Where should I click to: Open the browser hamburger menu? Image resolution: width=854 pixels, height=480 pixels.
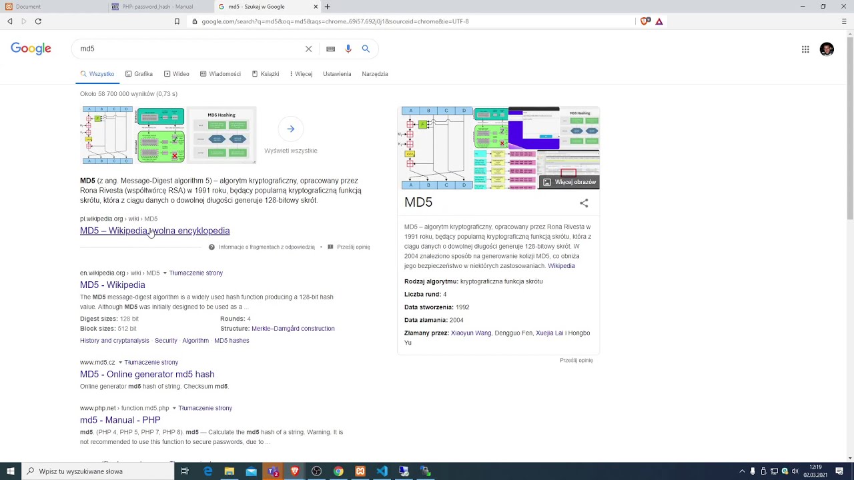tap(844, 21)
